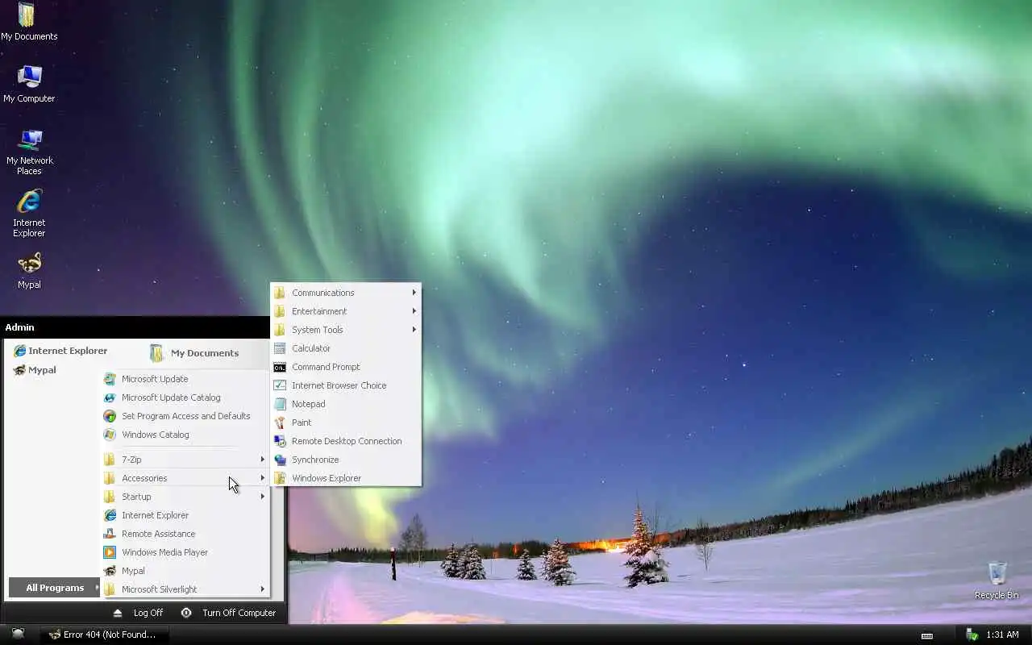Expand the Microsoft Silverlight folder
1032x645 pixels.
point(185,589)
